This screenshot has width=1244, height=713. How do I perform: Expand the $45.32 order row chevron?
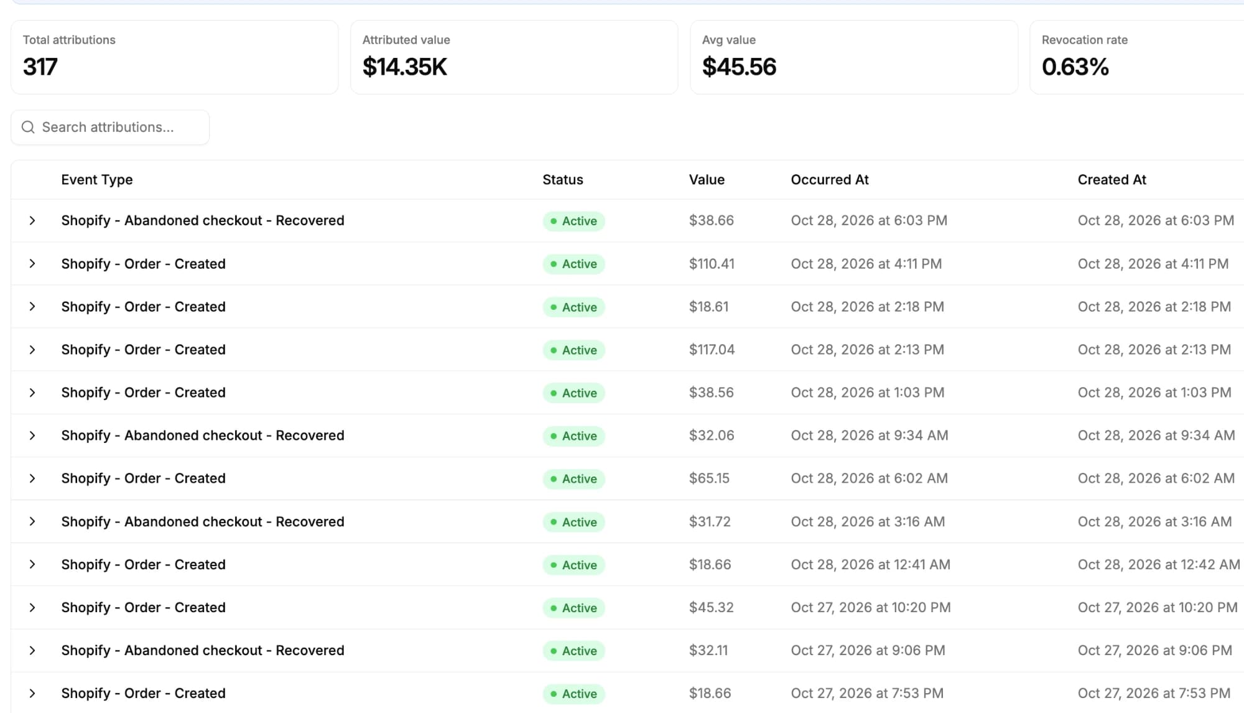click(x=32, y=607)
